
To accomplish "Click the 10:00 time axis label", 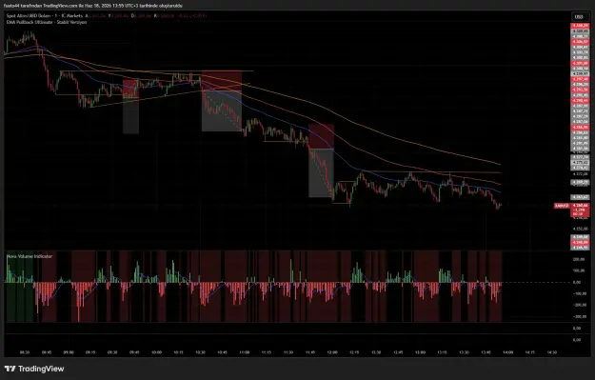I will pyautogui.click(x=156, y=352).
